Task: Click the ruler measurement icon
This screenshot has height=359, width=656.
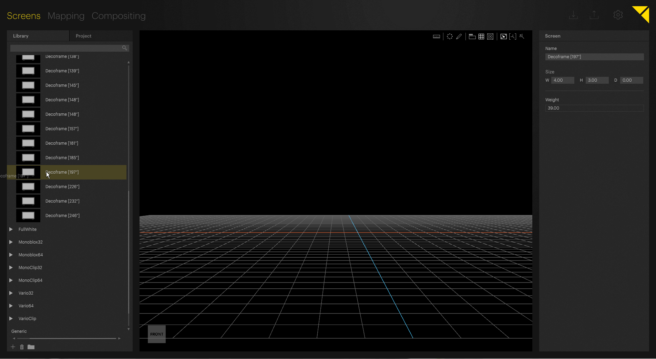Action: (437, 37)
